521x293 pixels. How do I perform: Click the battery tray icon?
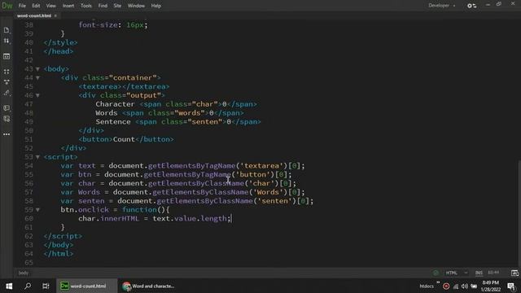click(474, 286)
